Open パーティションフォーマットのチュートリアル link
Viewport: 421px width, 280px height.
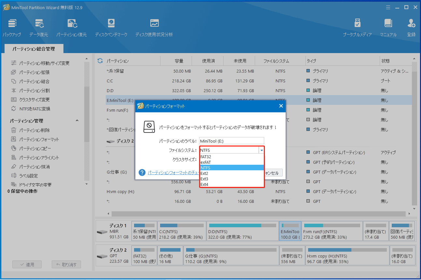tap(173, 173)
